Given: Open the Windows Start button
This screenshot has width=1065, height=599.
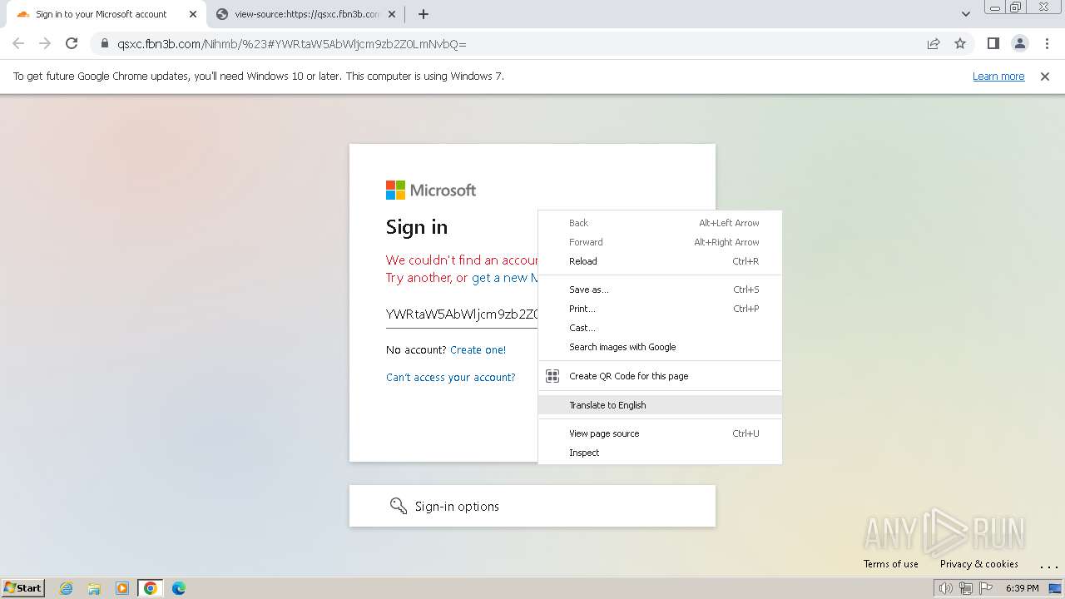Looking at the screenshot, I should pyautogui.click(x=22, y=587).
